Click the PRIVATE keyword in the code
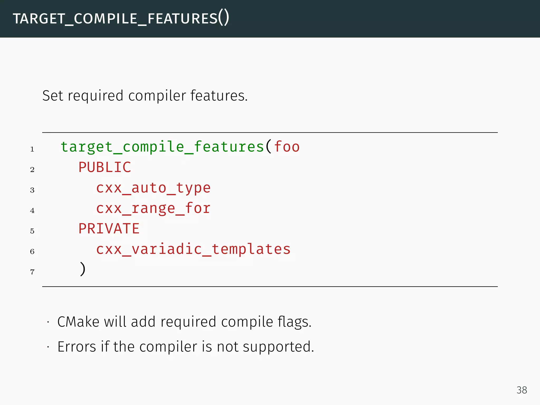Viewport: 540px width, 405px height. pos(109,229)
